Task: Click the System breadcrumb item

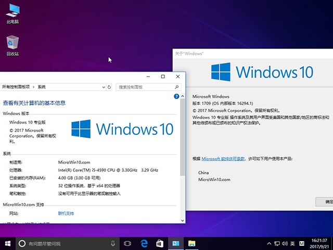Action: tap(42, 87)
